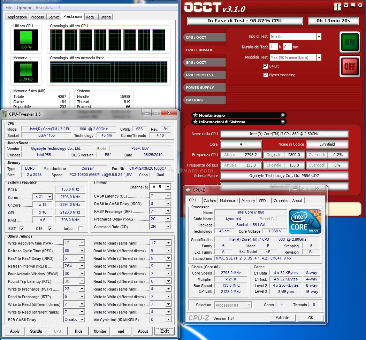This screenshot has height=340, width=366.
Task: Open the RAS# to CAS# Delay (tRCD) dropdown
Action: coord(168,203)
